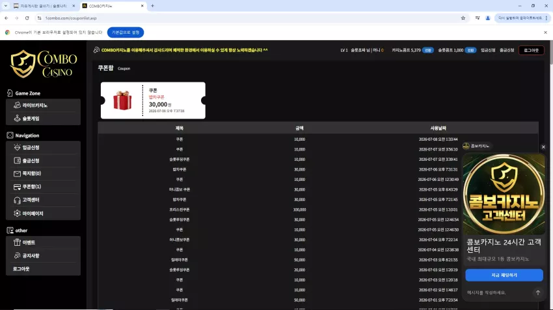
Task: Click the chat message input field
Action: 498,292
